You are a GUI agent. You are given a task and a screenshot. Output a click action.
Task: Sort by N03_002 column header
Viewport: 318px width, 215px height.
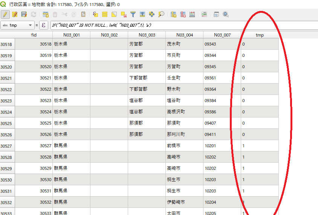coord(109,35)
